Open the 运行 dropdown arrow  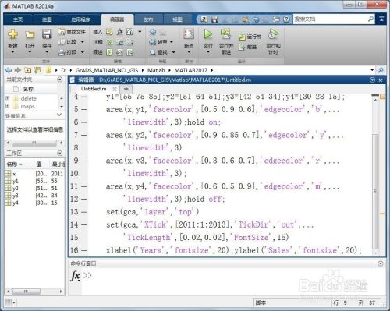tap(208, 52)
